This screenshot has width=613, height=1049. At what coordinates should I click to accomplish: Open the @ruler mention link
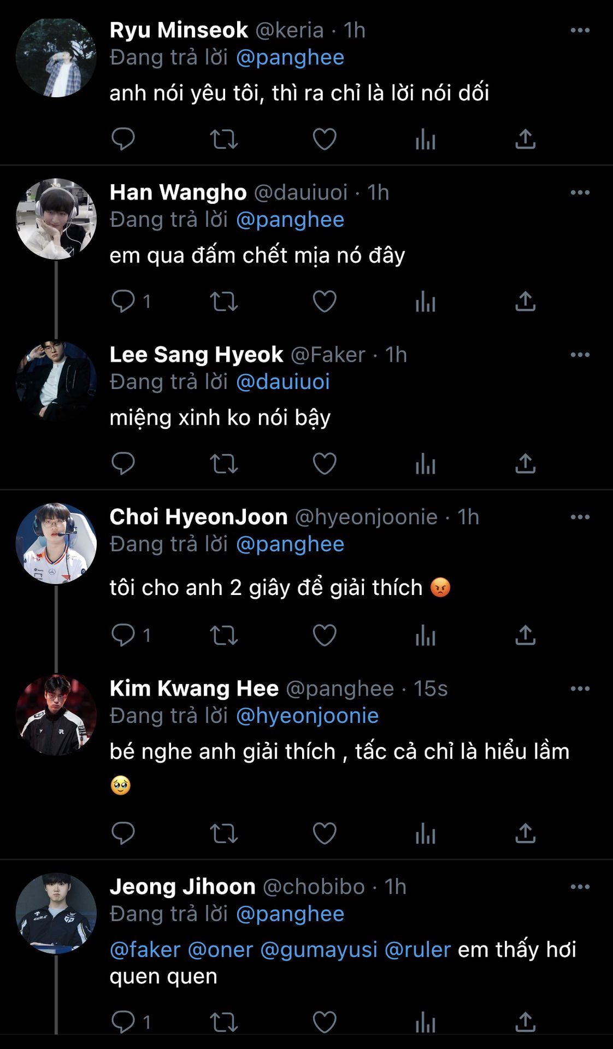(418, 950)
